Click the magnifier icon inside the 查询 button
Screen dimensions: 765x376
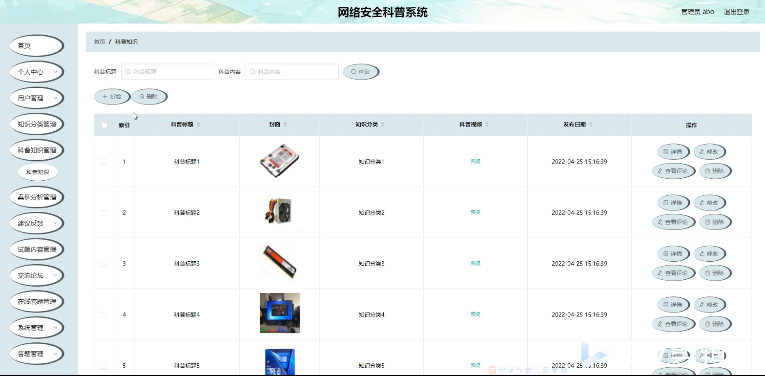[x=353, y=71]
